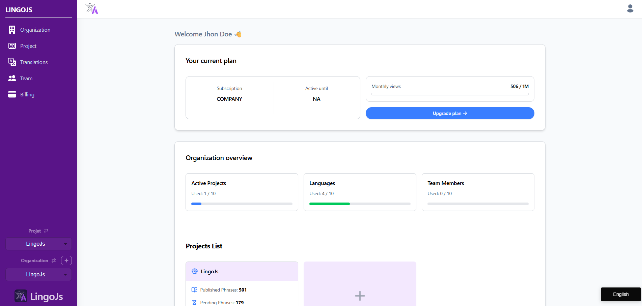Open the LingoJs project card header
Screen dimensions: 642x306
pyautogui.click(x=242, y=271)
